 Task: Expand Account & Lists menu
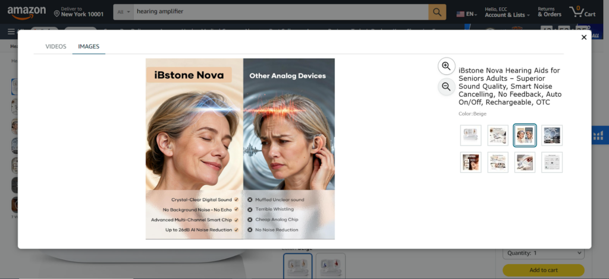point(504,12)
